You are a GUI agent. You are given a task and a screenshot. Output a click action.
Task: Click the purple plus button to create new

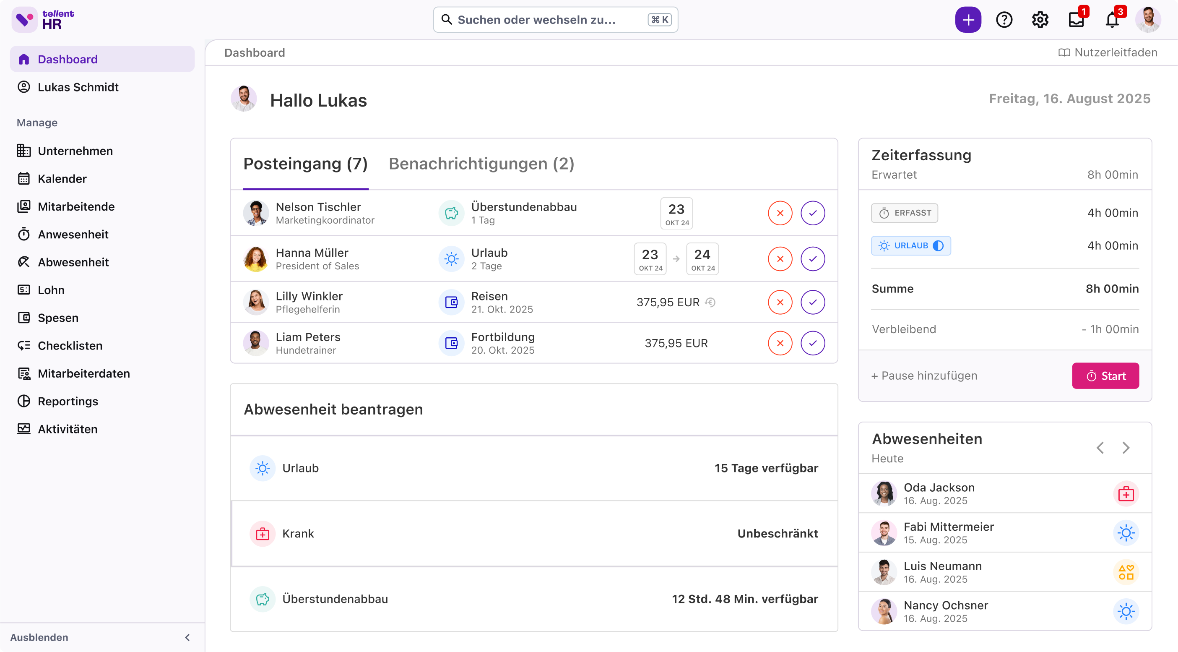[x=968, y=19]
